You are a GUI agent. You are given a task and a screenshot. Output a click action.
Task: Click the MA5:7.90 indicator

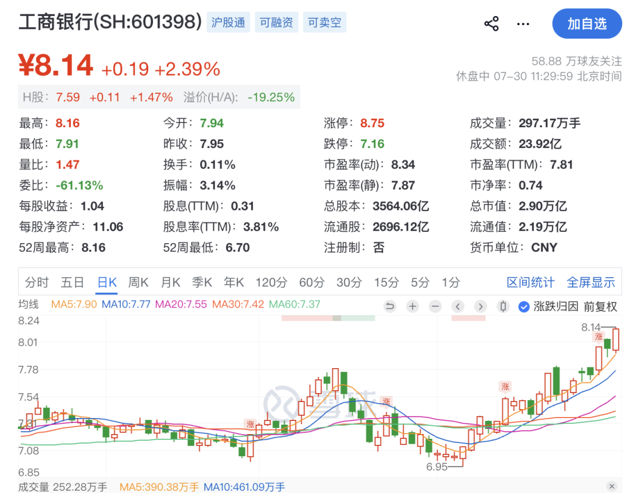coord(74,304)
